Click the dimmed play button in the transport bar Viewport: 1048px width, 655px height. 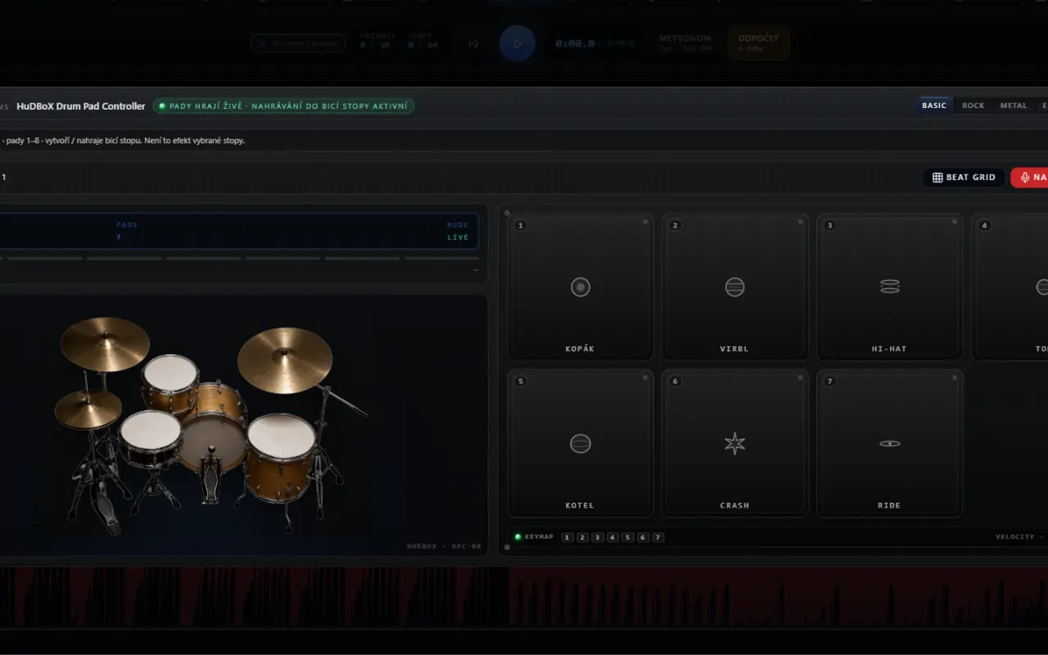pos(517,43)
